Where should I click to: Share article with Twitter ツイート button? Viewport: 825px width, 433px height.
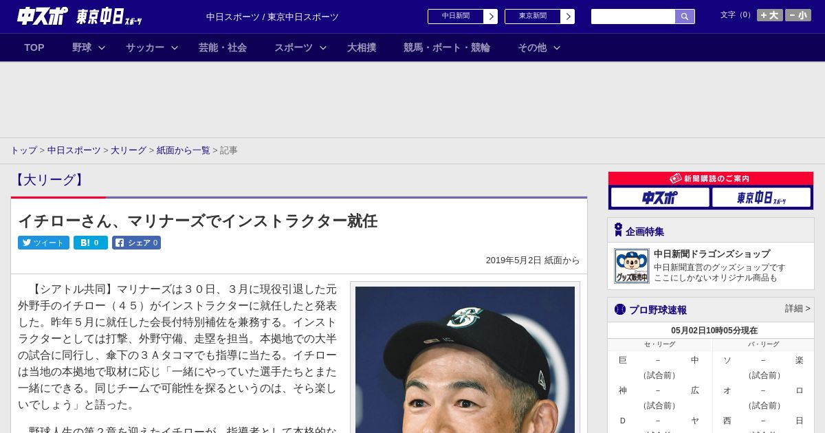[43, 243]
